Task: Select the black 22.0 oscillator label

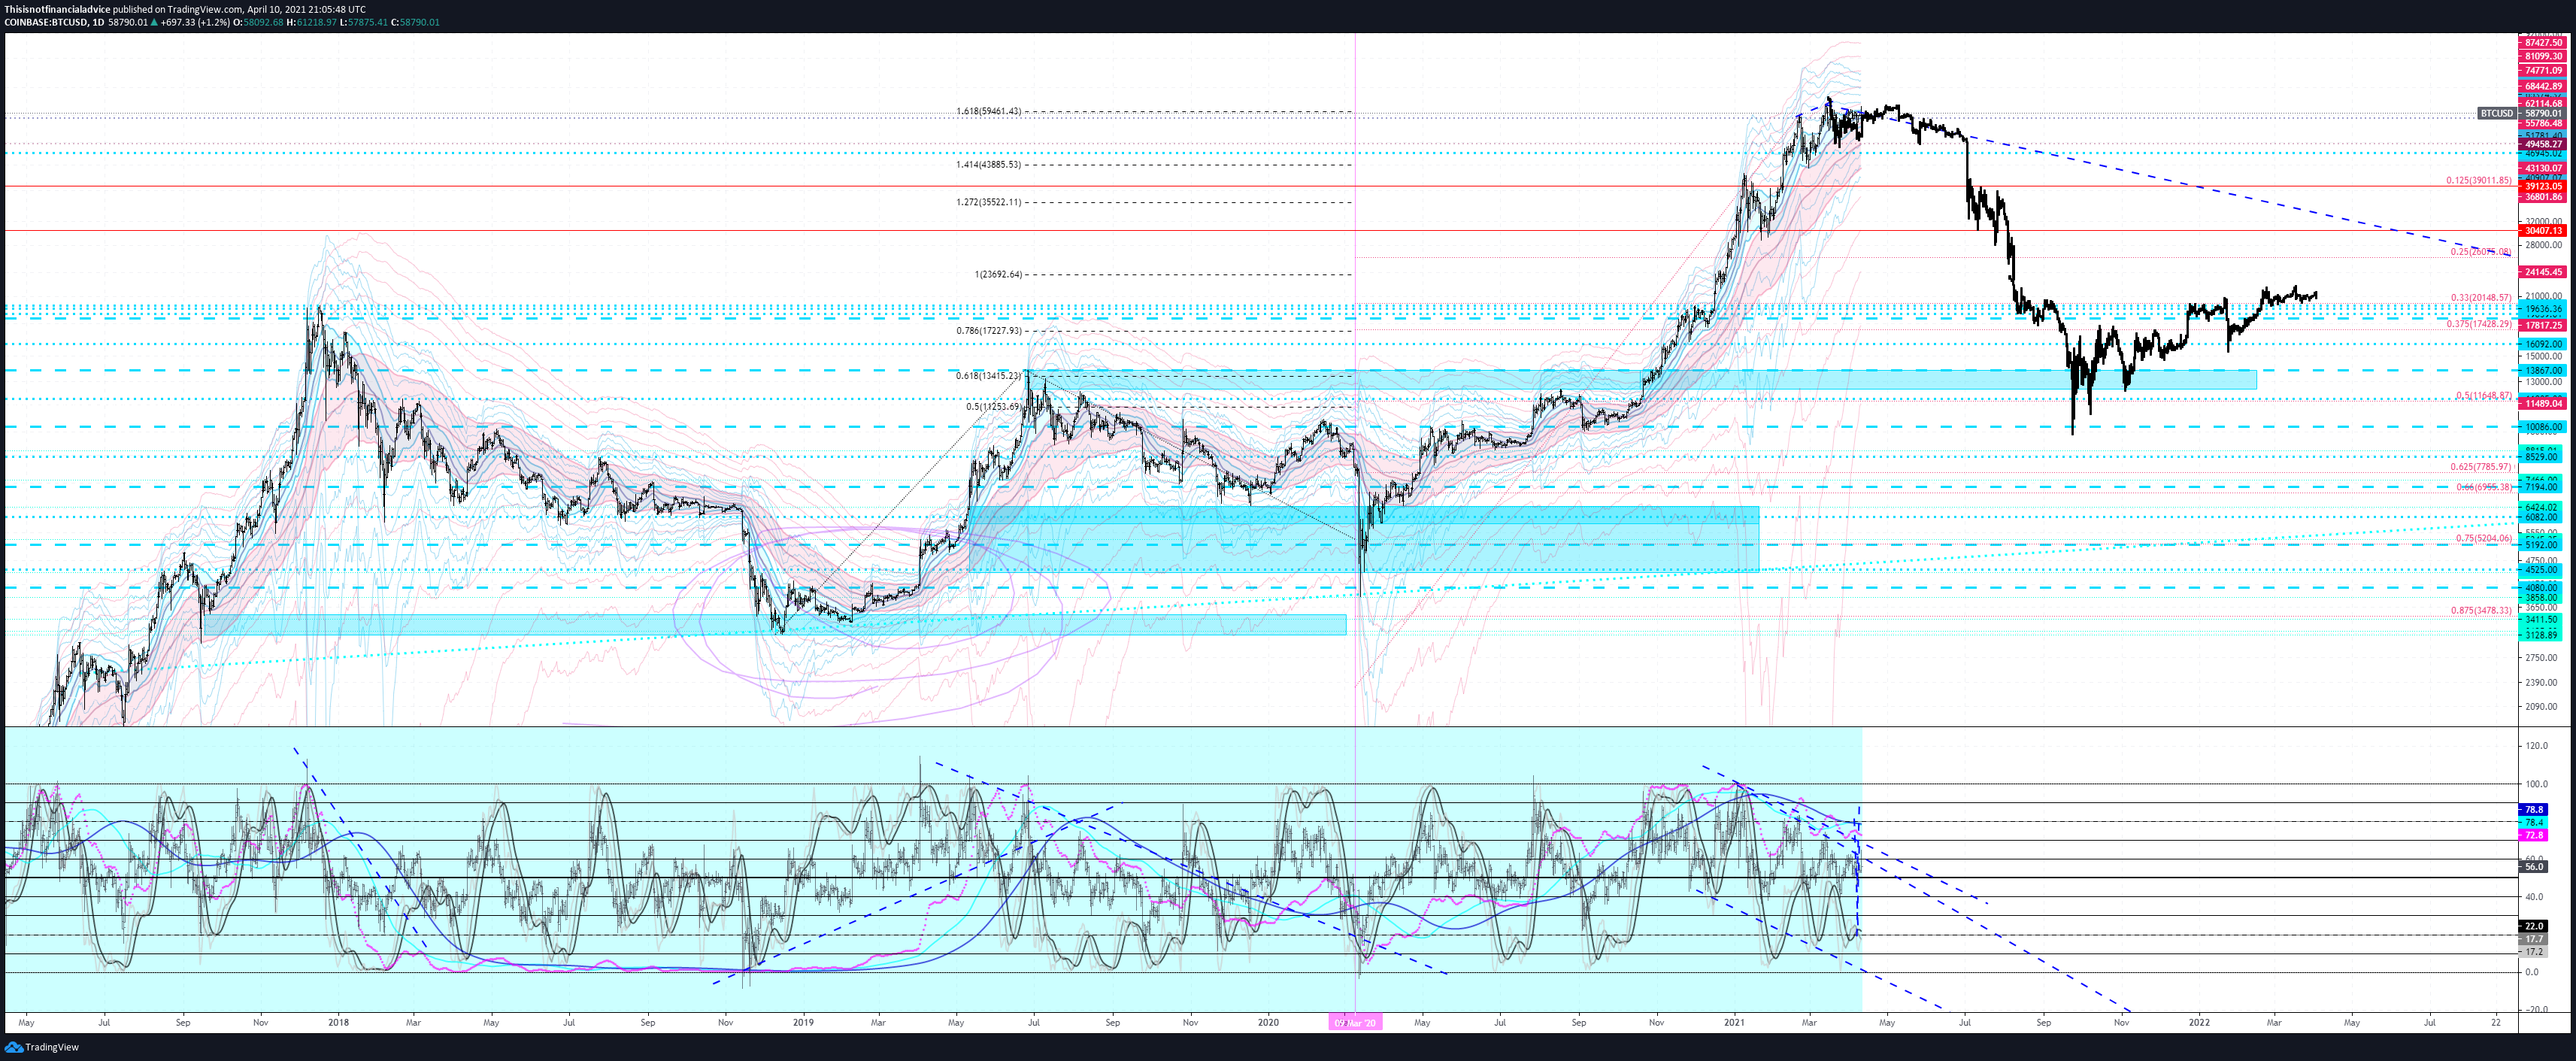Action: click(x=2533, y=926)
